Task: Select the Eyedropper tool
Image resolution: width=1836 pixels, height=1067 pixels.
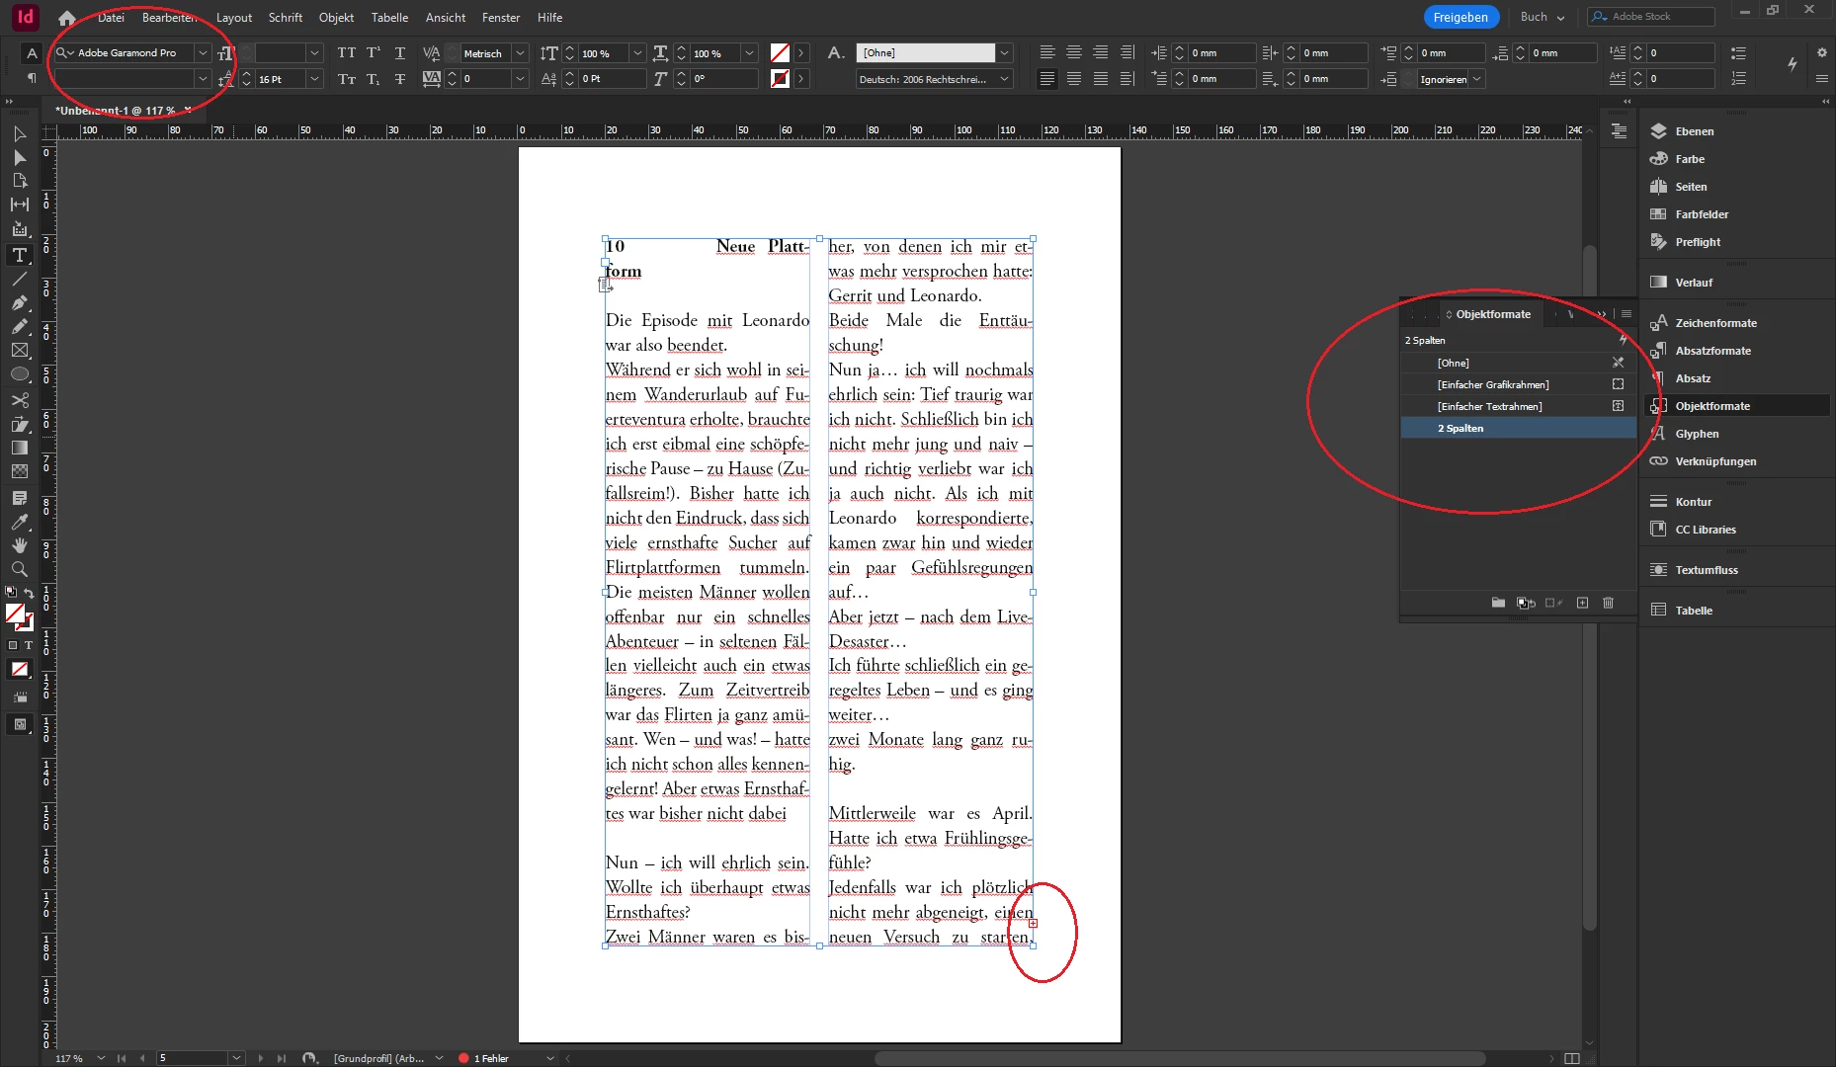Action: 19,522
